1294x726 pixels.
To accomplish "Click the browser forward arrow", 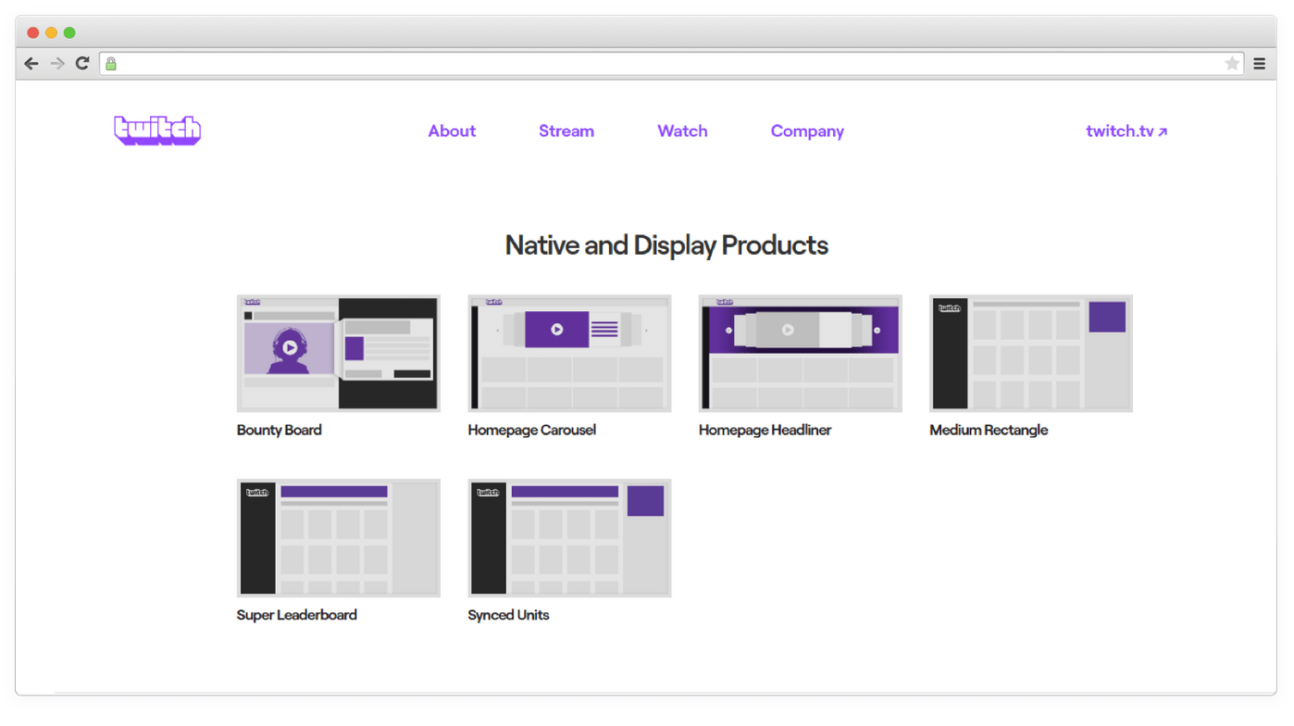I will (x=57, y=63).
